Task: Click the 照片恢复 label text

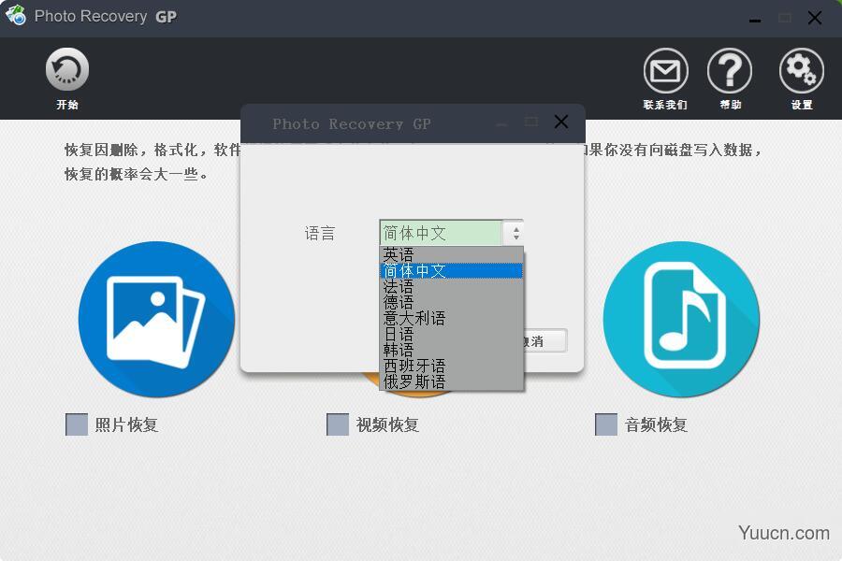Action: pyautogui.click(x=126, y=424)
